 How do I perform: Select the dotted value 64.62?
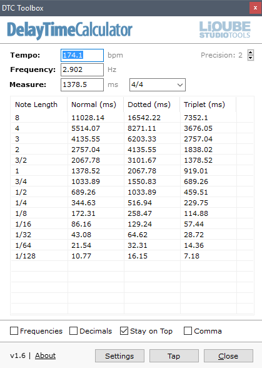[x=138, y=235]
